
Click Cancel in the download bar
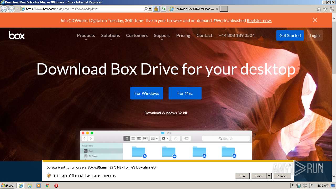tap(282, 176)
